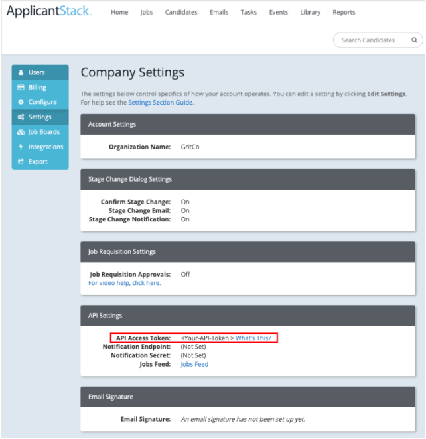Select Settings in the sidebar

coord(40,117)
